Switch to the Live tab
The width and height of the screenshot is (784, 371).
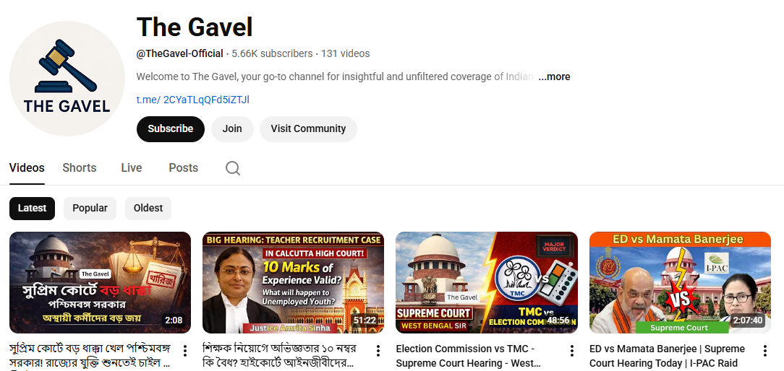click(x=132, y=167)
